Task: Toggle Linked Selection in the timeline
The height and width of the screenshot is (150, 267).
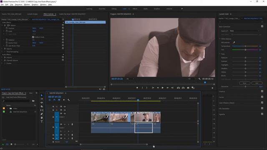Action: pos(59,100)
